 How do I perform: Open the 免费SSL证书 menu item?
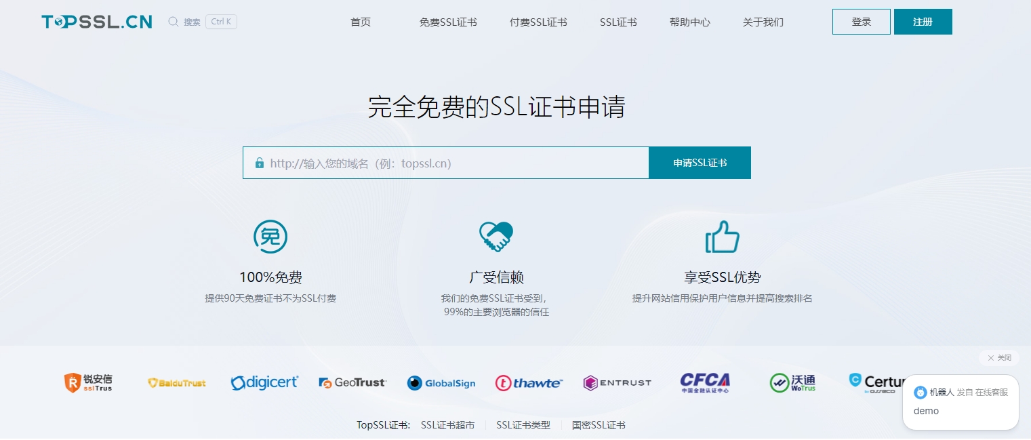pyautogui.click(x=448, y=22)
